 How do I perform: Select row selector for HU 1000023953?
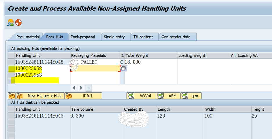pos(11,75)
